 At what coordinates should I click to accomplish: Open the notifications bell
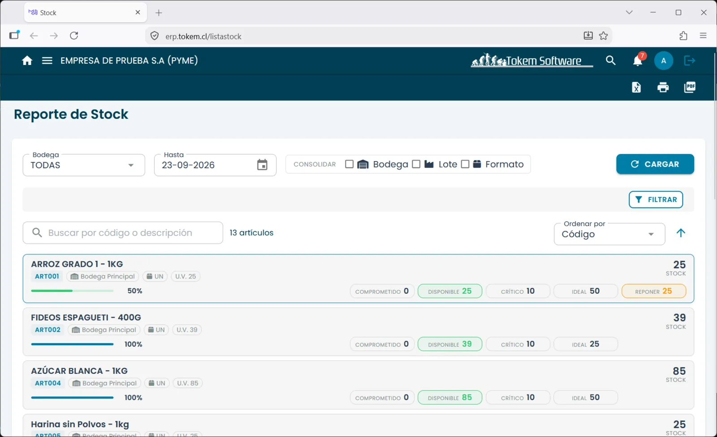pyautogui.click(x=638, y=60)
